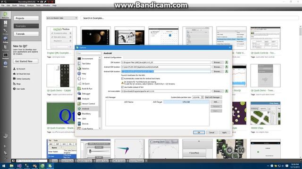The height and width of the screenshot is (169, 302).
Task: Switch to Welcome mode in the left sidebar
Action: pyautogui.click(x=5, y=15)
